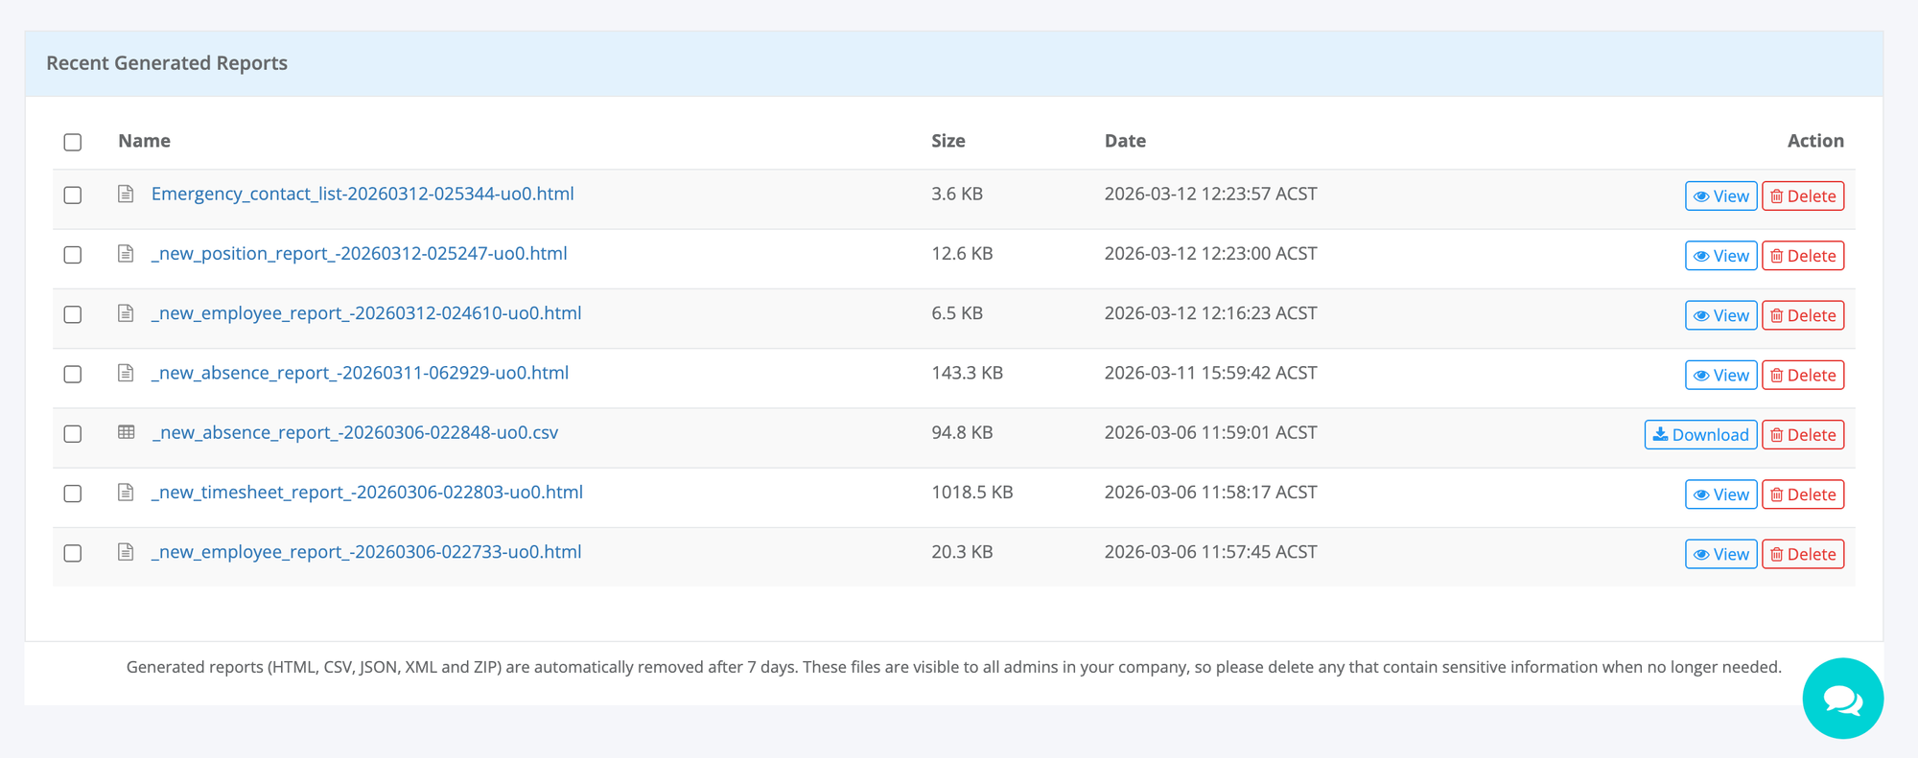The height and width of the screenshot is (758, 1918).
Task: Click the file icon next to _new_position_report_
Action: 126,254
